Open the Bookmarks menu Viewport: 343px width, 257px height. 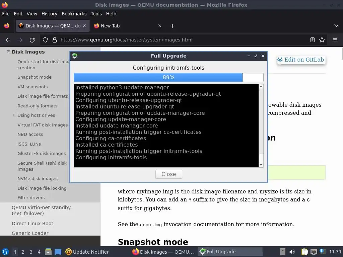click(74, 14)
